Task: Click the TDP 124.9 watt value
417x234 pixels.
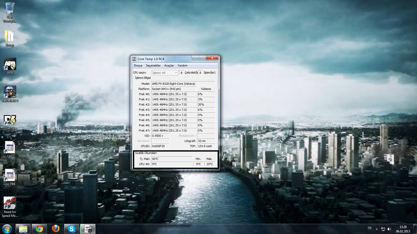Action: (x=206, y=146)
